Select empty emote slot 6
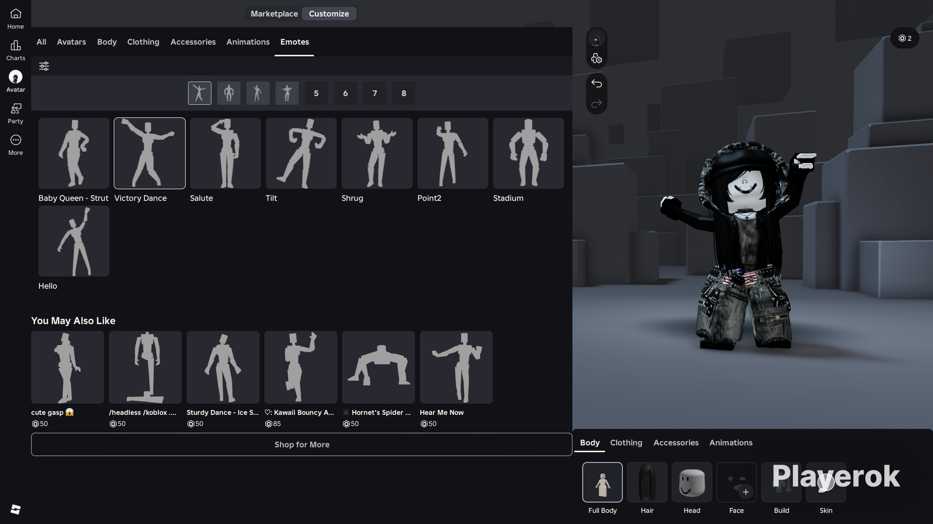Viewport: 933px width, 524px height. click(x=345, y=93)
